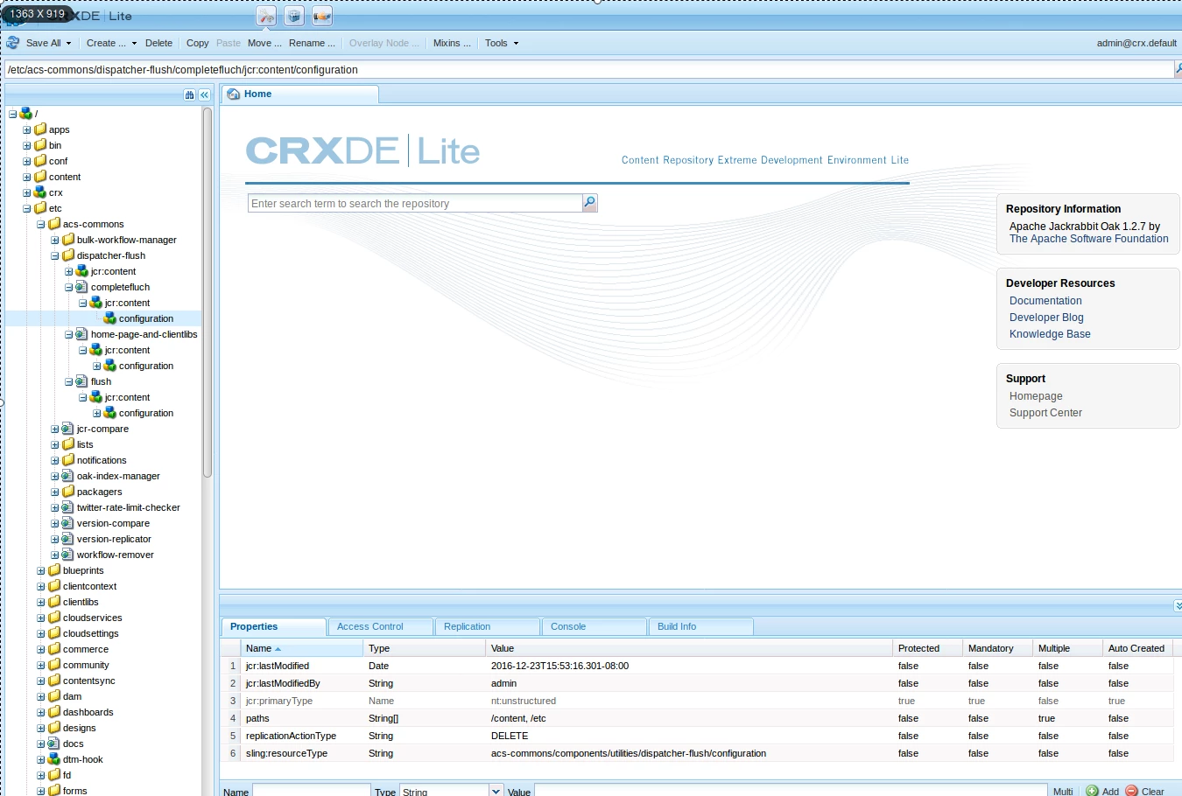1182x796 pixels.
Task: Open the Create dropdown arrow
Action: click(134, 43)
